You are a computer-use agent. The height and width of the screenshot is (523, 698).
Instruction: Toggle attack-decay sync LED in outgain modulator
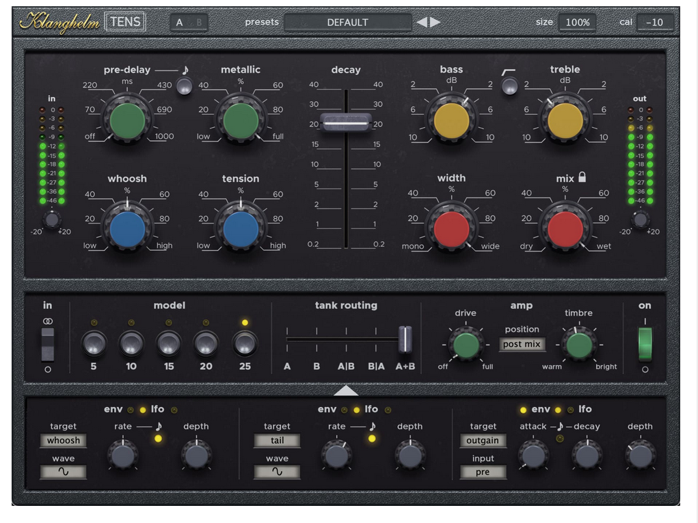(x=560, y=438)
